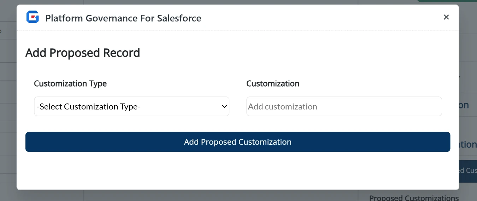The height and width of the screenshot is (201, 477).
Task: Click the Platform Governance For Salesforce title
Action: coord(123,18)
